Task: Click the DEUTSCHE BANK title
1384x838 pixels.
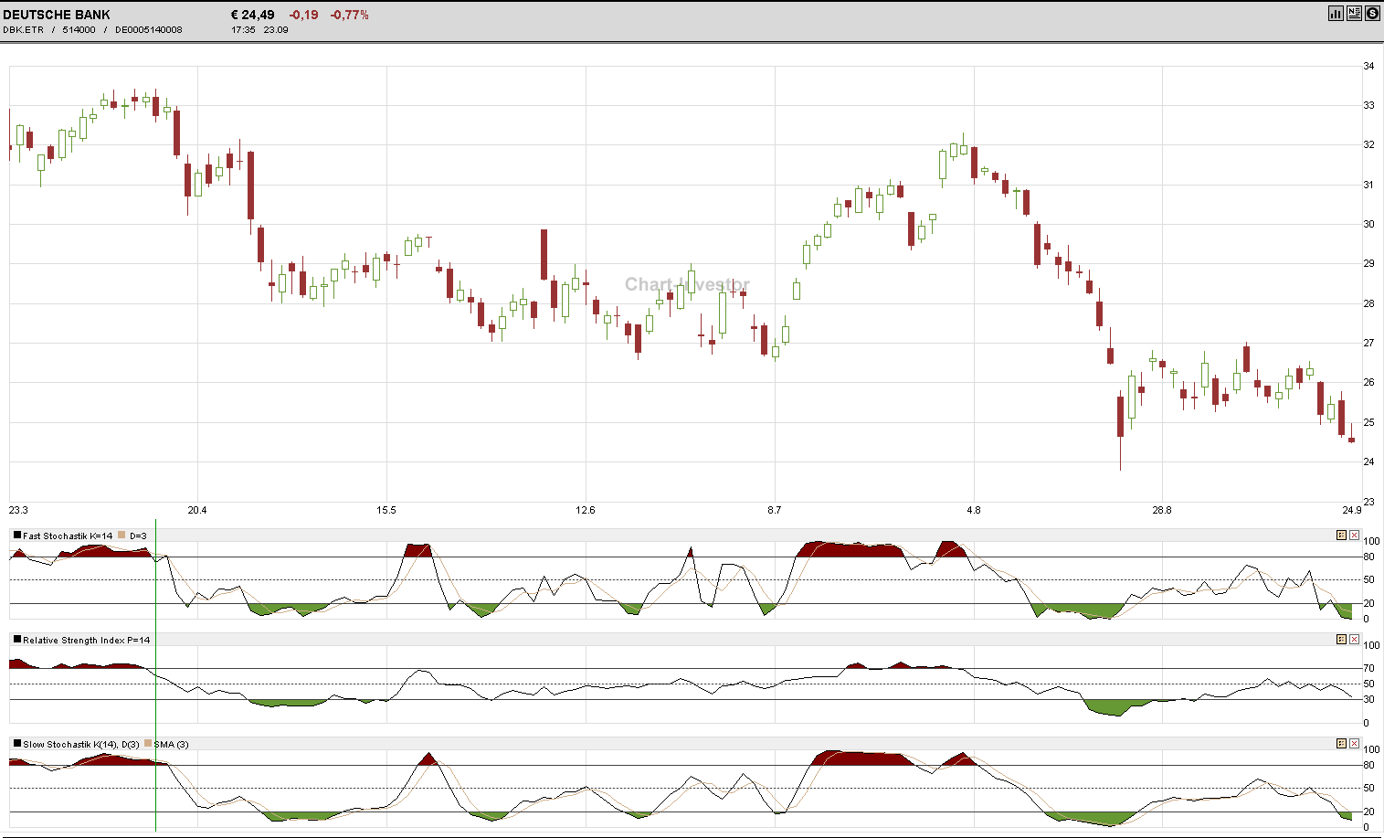Action: (x=57, y=14)
